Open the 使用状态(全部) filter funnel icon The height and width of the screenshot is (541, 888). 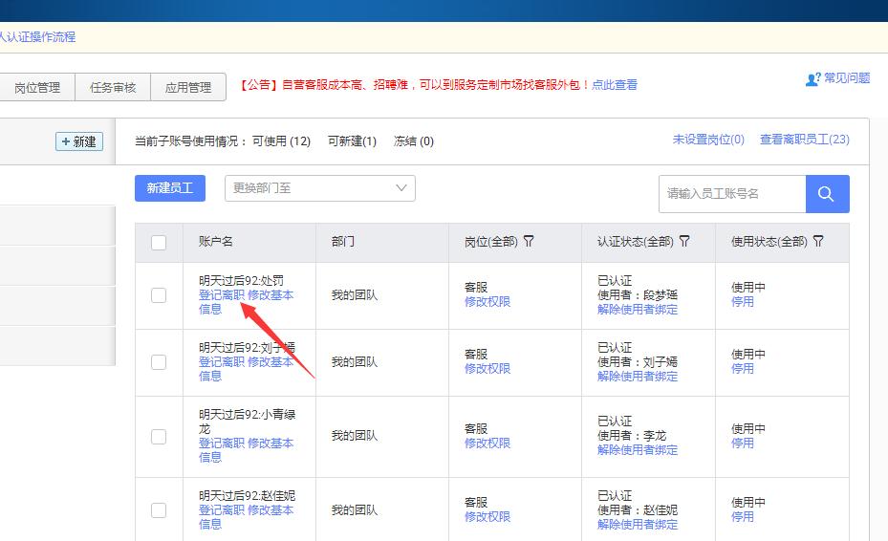(818, 241)
